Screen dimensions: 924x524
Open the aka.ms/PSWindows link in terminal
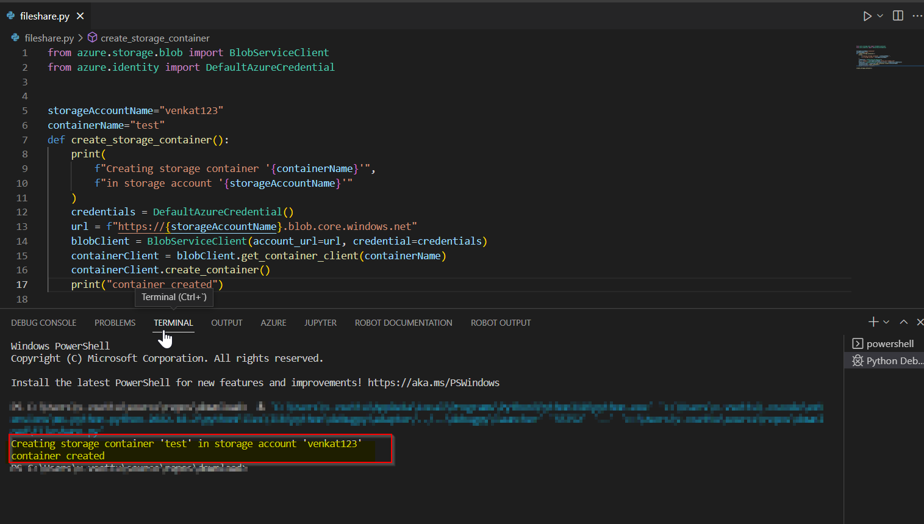[434, 382]
